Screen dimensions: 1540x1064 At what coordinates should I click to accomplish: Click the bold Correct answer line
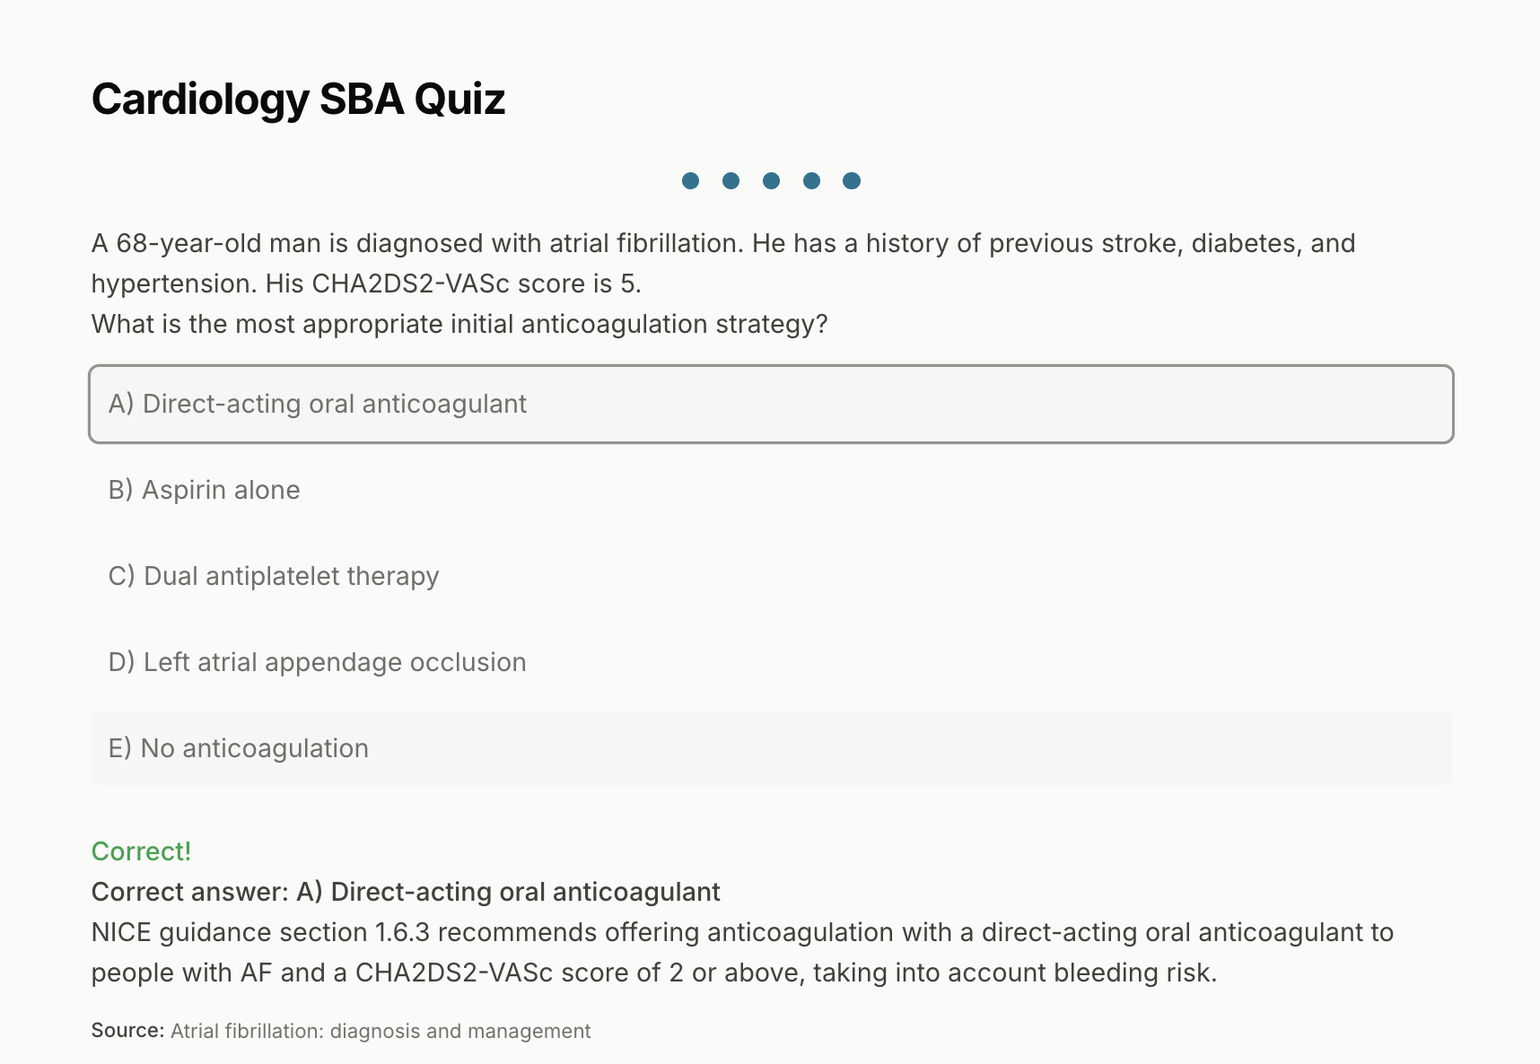(x=406, y=892)
